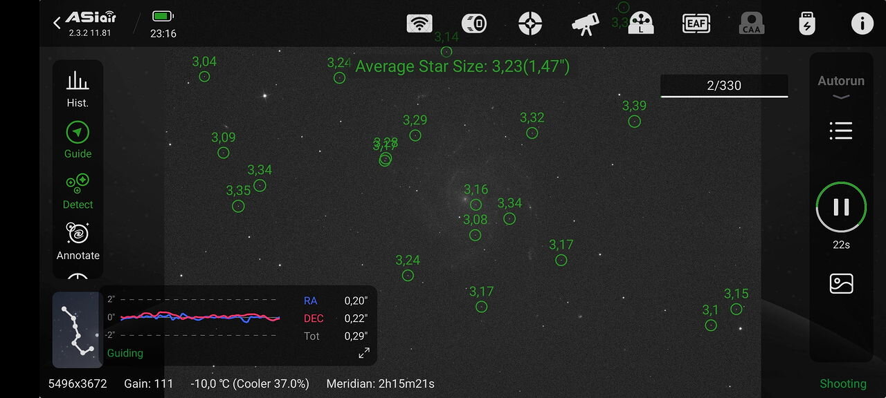This screenshot has height=398, width=886.
Task: Open the main camera settings icon
Action: pos(474,23)
